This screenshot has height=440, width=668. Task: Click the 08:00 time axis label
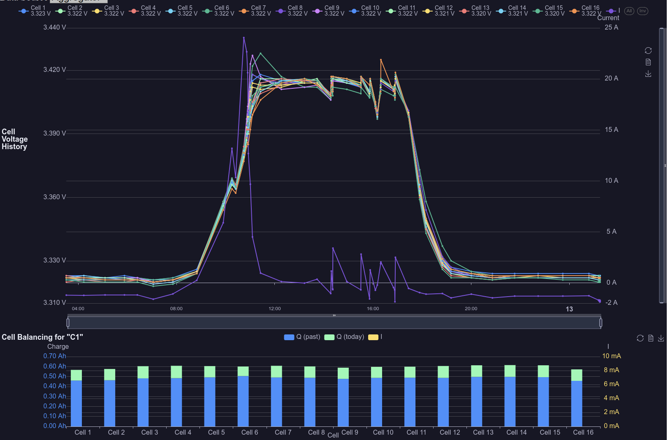[176, 309]
